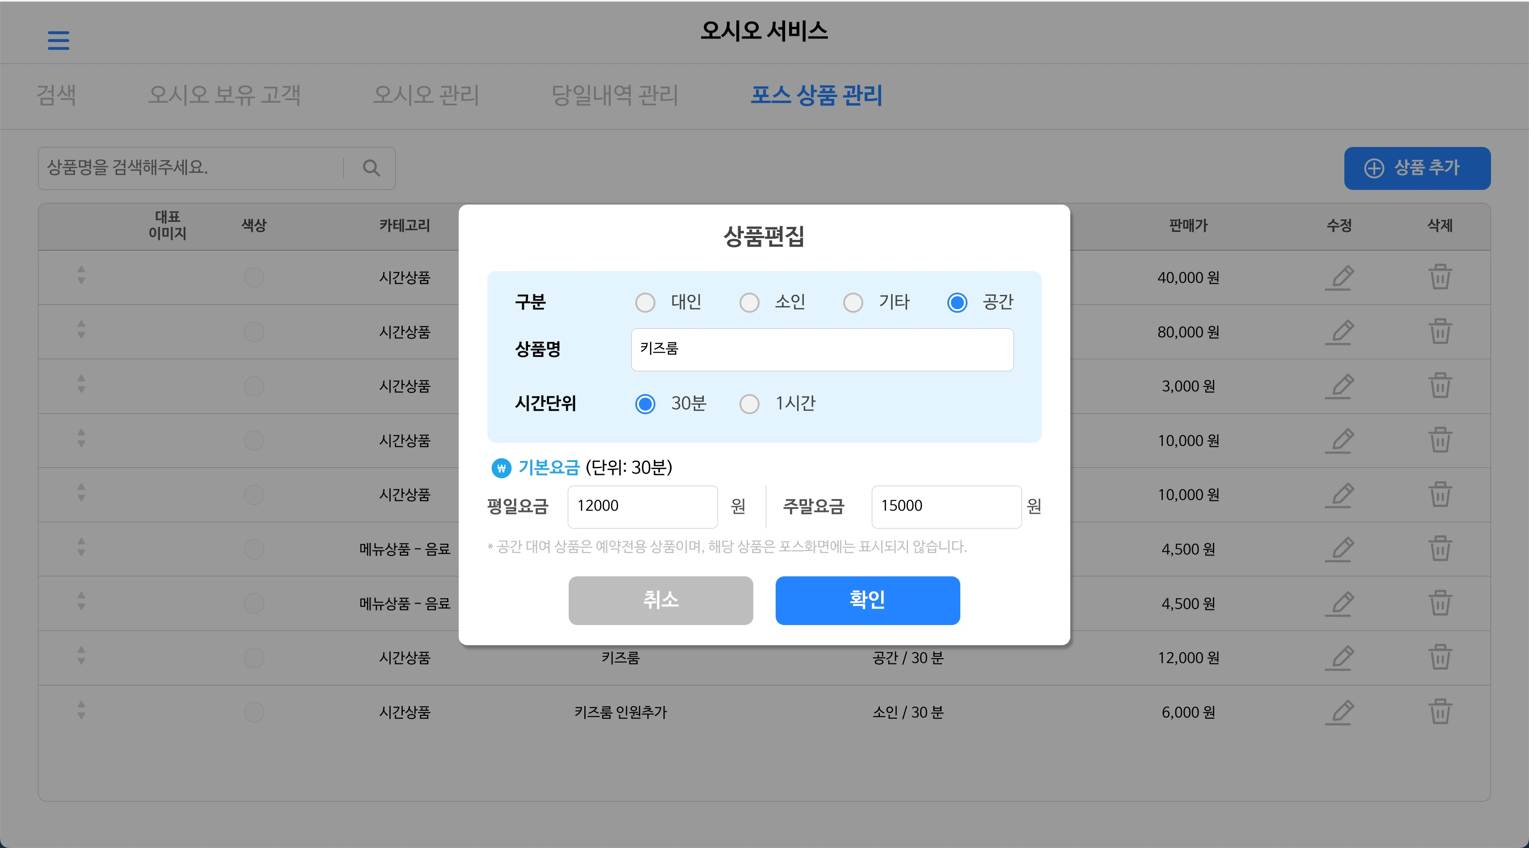Click 카테고리 column header
Viewport: 1529px width, 848px height.
click(x=405, y=225)
